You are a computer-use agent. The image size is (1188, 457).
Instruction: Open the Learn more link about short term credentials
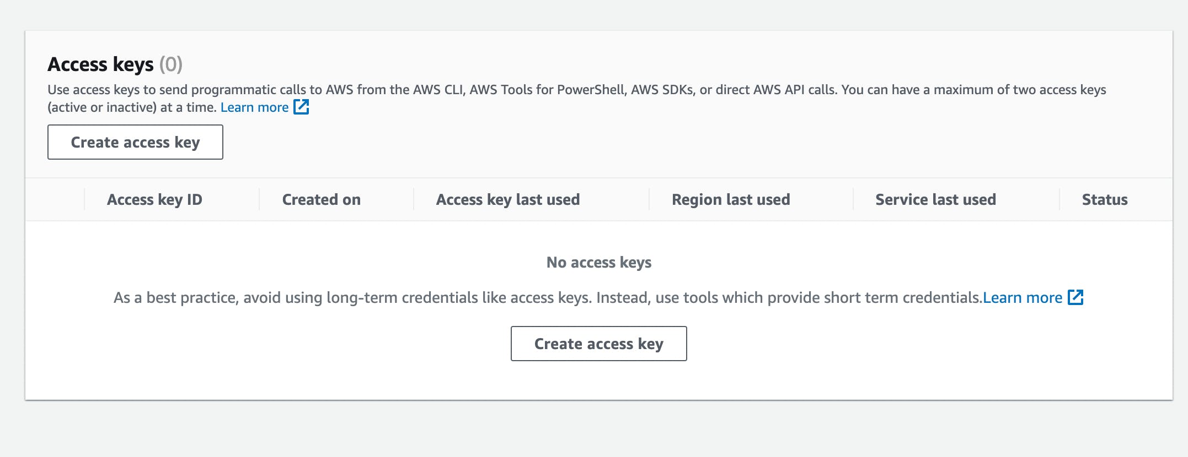point(1022,298)
